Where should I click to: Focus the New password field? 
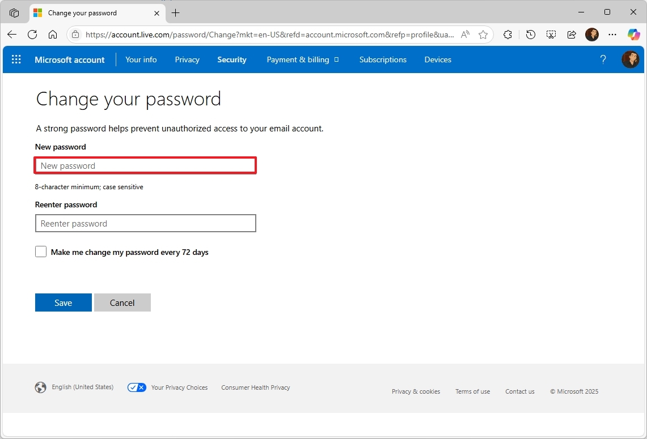pos(145,166)
